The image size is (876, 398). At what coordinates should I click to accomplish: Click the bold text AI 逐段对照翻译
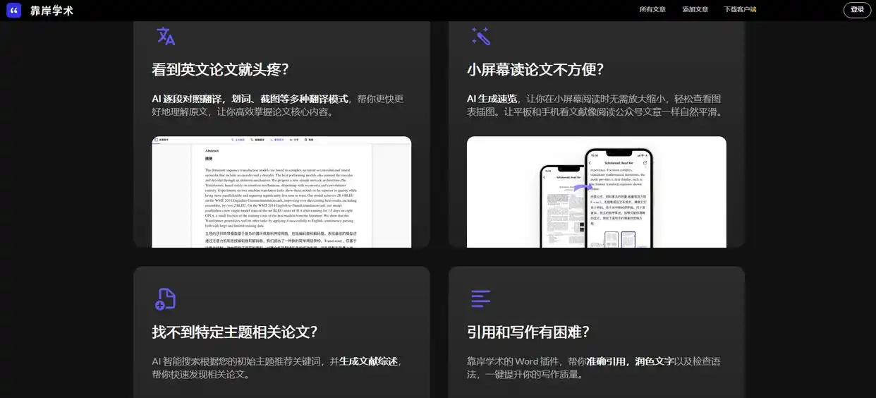(x=186, y=99)
